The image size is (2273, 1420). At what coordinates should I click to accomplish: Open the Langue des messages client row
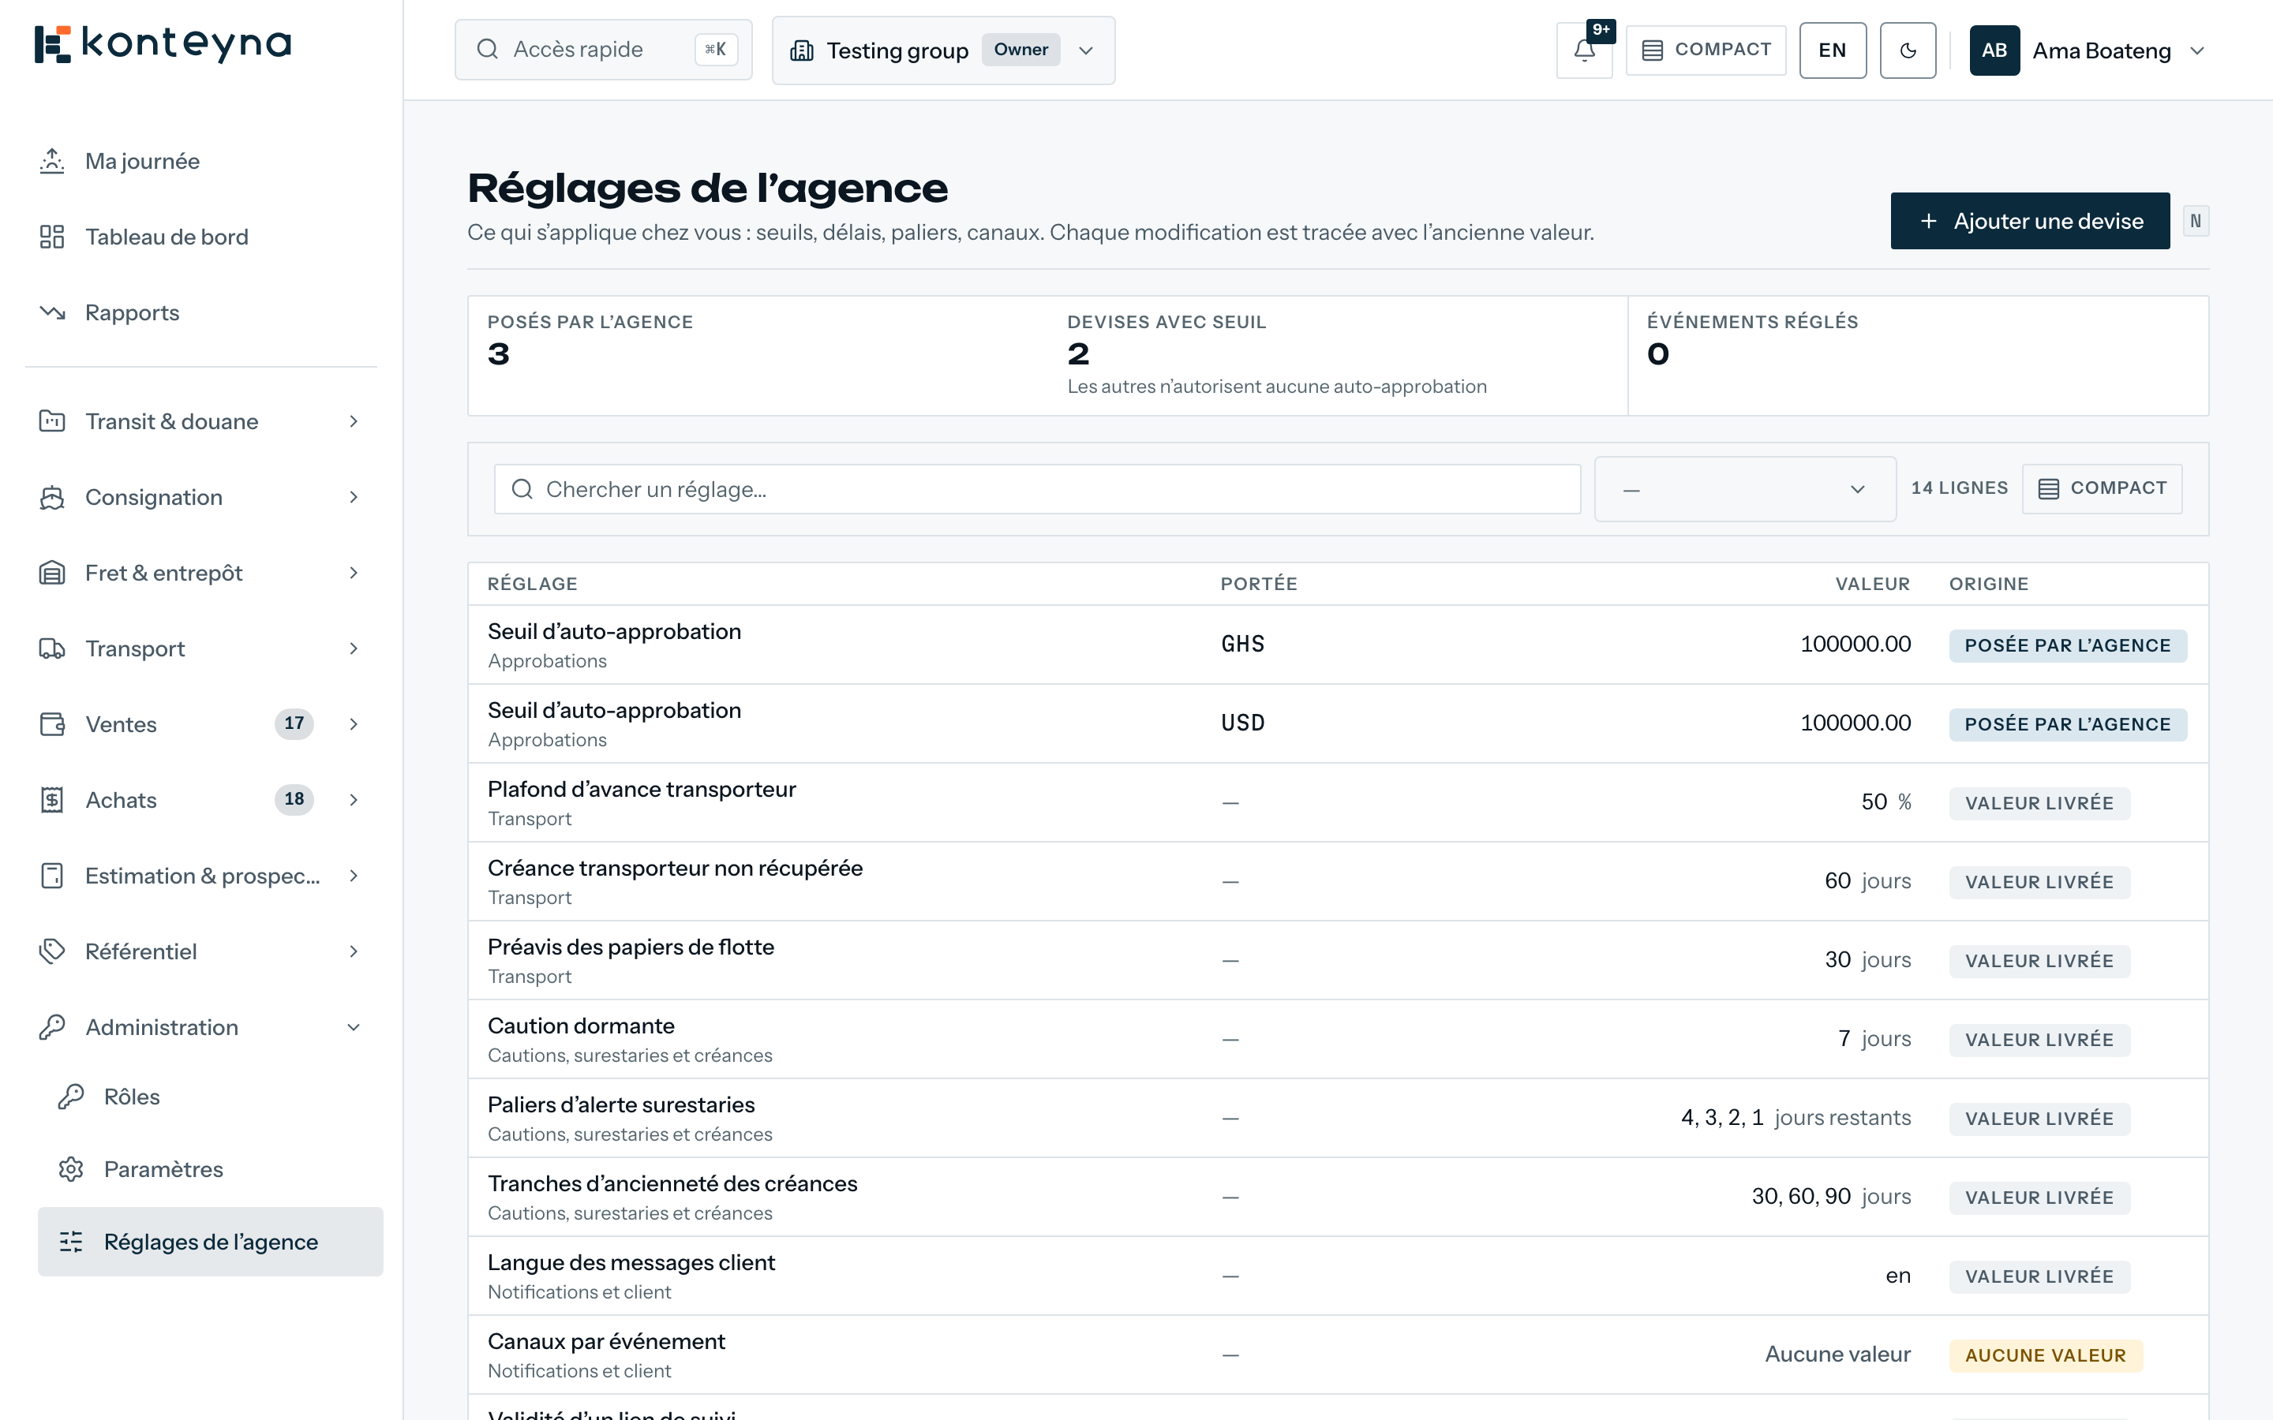[x=1338, y=1276]
